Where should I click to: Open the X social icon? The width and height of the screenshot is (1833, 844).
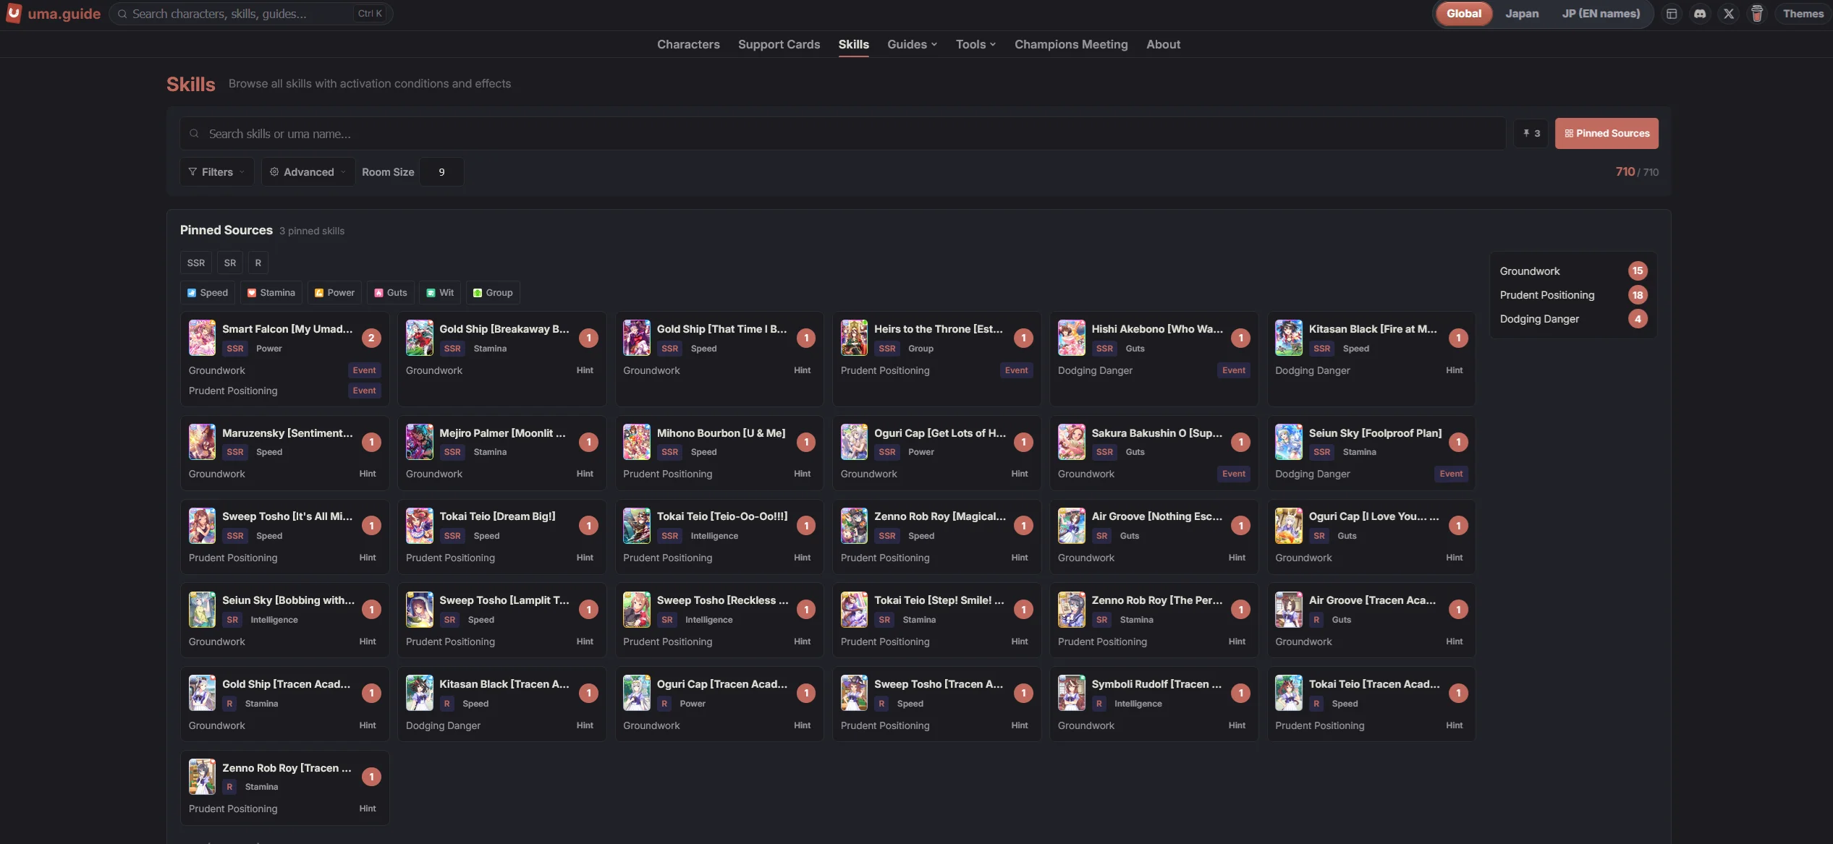click(x=1729, y=14)
